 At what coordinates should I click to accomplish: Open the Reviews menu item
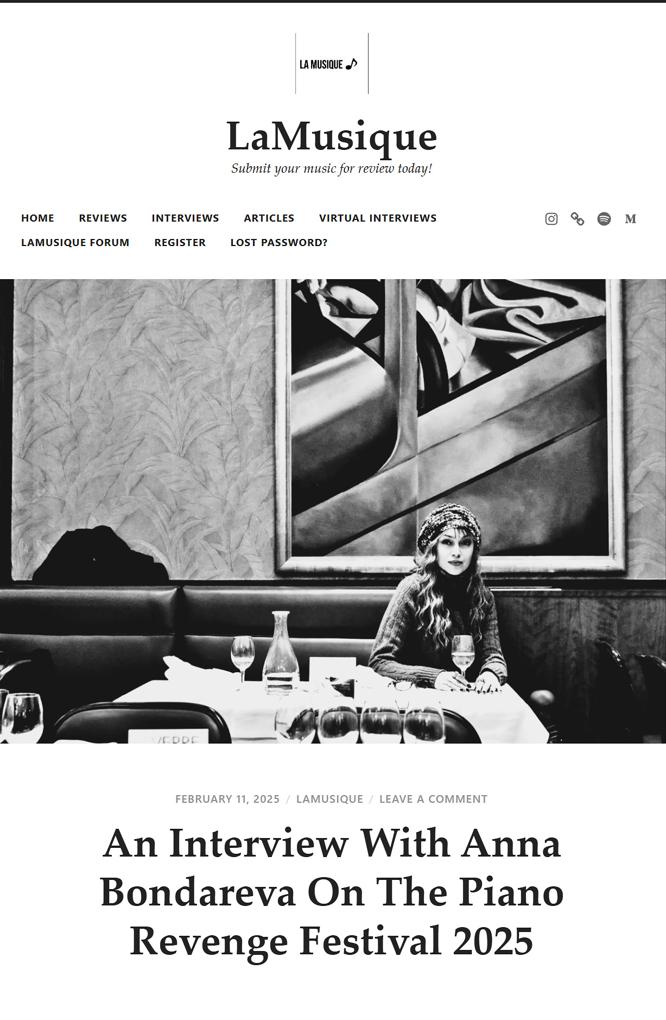(x=103, y=218)
